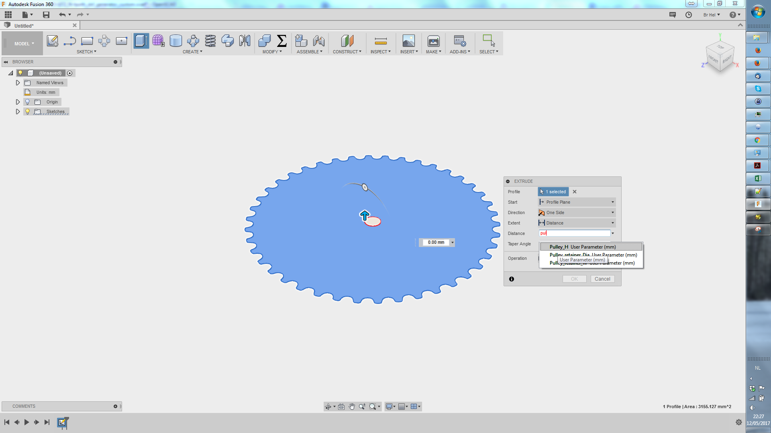Open the ASSEMBLE menu

[x=309, y=52]
